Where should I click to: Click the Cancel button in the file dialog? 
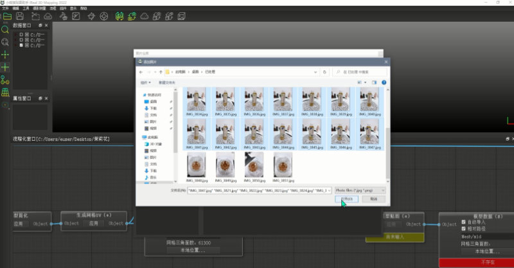click(x=374, y=199)
